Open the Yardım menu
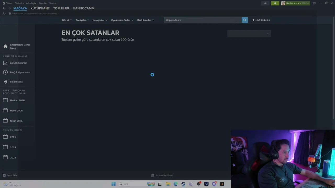Screen dimensions: 335x188 (52, 3)
